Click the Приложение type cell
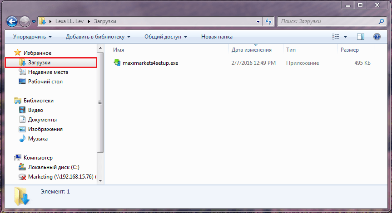Viewport: 392px width, 213px height. pos(303,63)
